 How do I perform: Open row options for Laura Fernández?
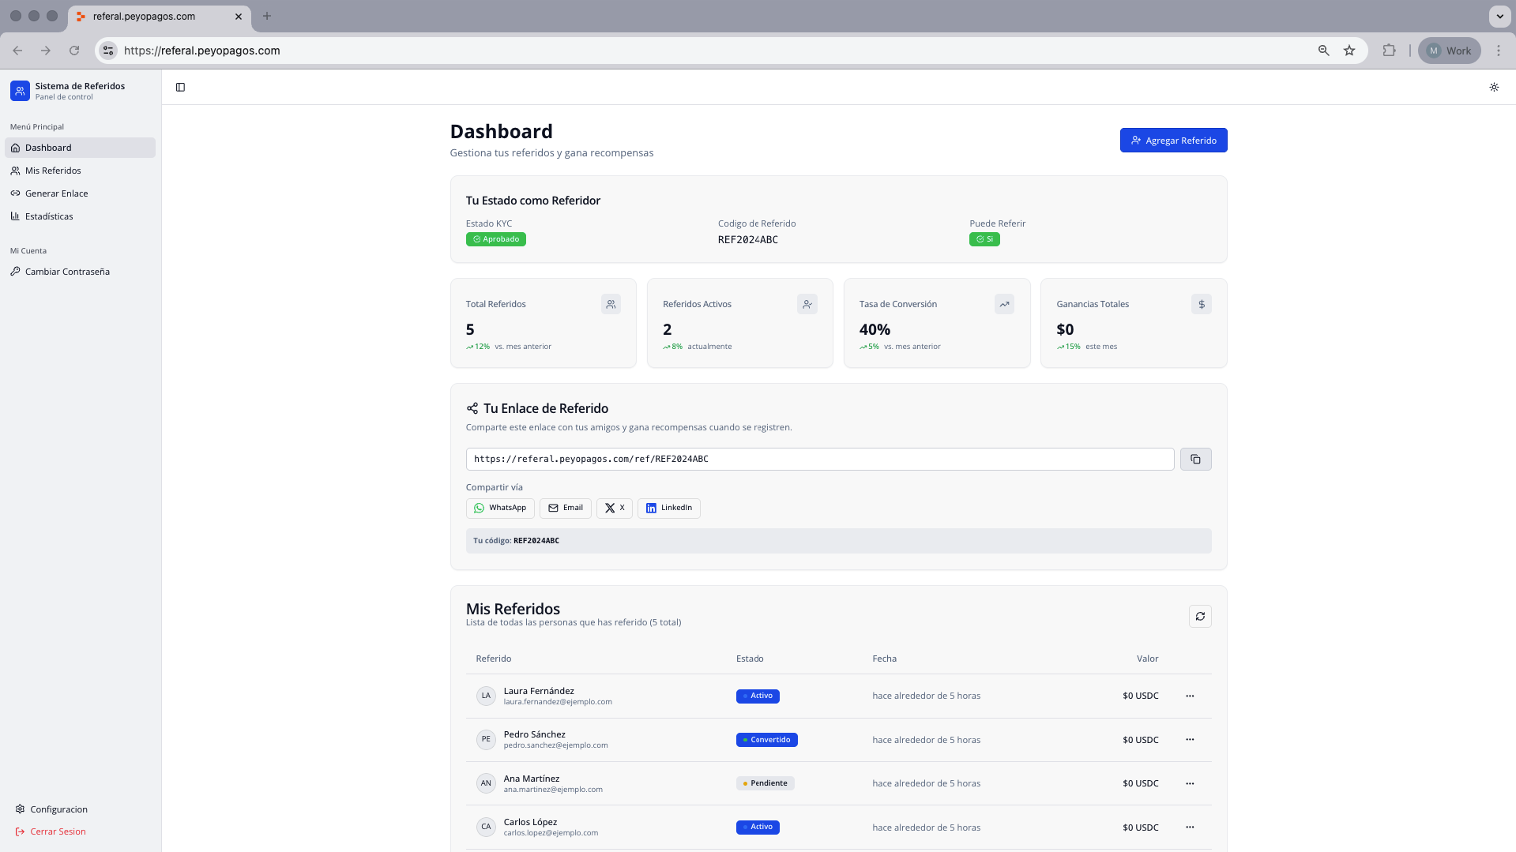pos(1189,696)
